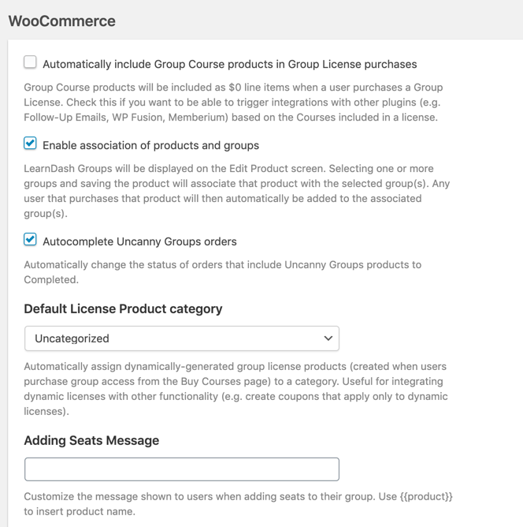Screen dimensions: 523x527
Task: Uncheck the Enable association of products and groups box
Action: 30,144
